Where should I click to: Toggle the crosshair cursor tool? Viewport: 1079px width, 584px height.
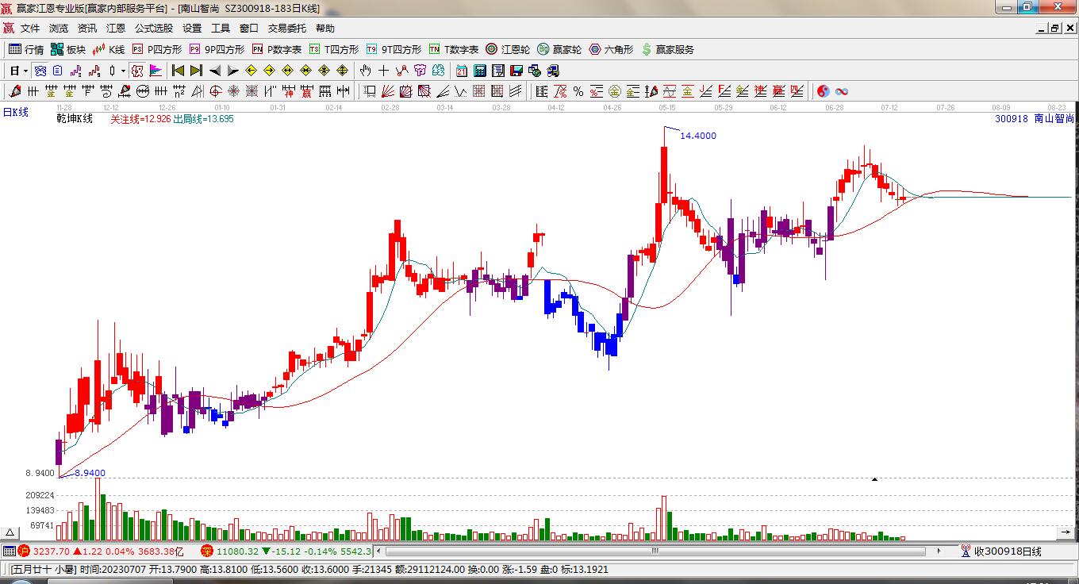(x=384, y=71)
